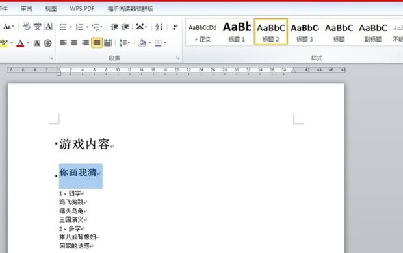
Task: Click the heading 游戏内容
Action: click(84, 144)
